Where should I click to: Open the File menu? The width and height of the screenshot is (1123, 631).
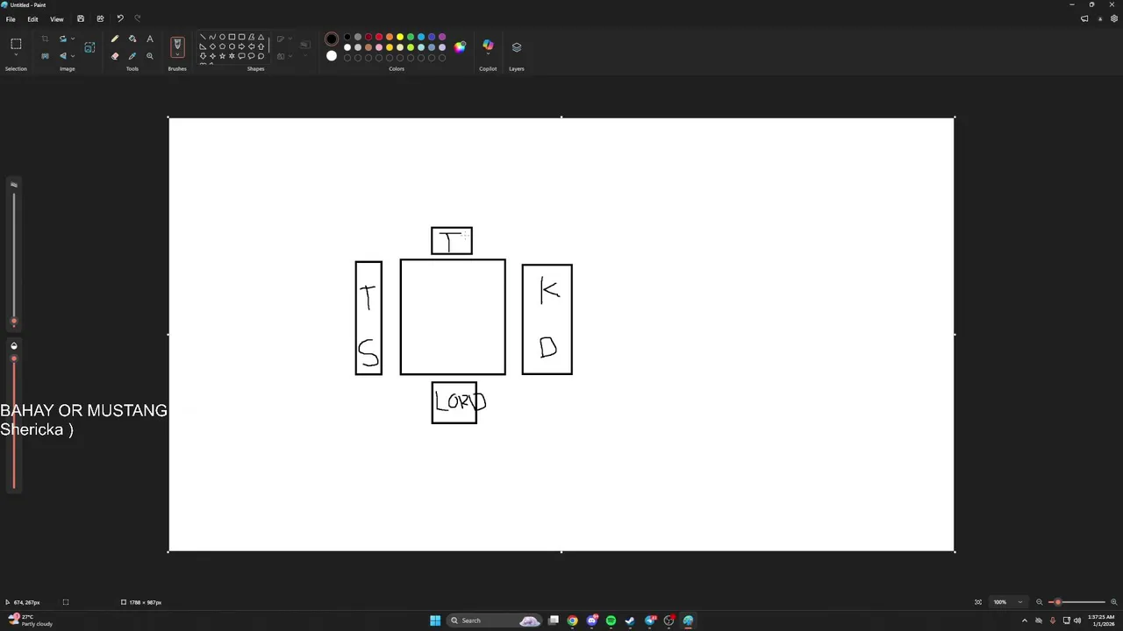tap(11, 18)
